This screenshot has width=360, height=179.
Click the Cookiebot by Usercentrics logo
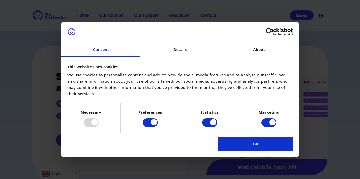pyautogui.click(x=279, y=32)
